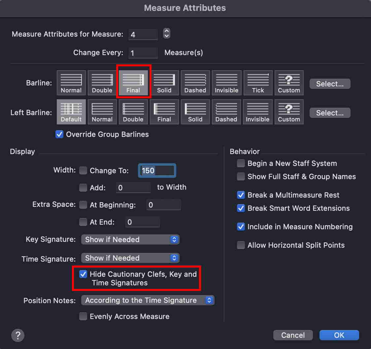371x349 pixels.
Task: Select the Solid left barline icon
Action: (195, 112)
